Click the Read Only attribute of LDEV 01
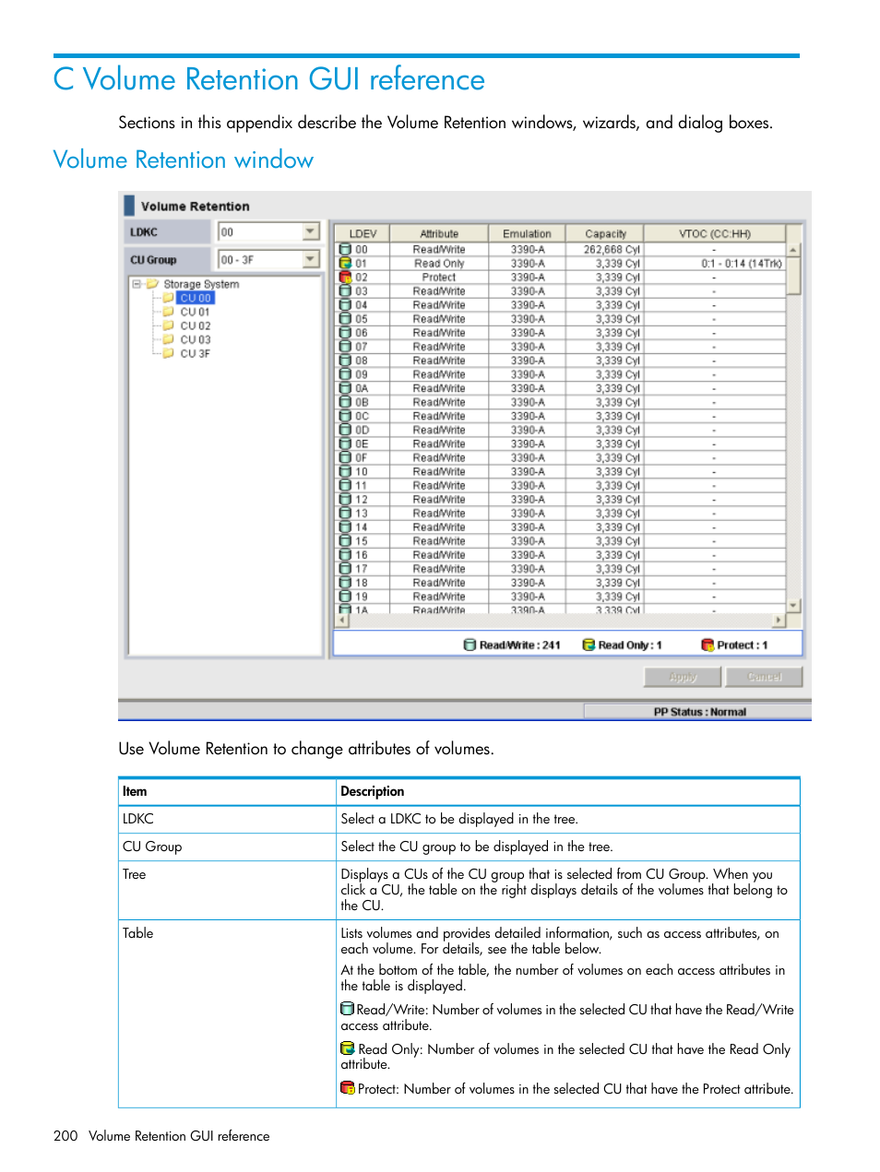Viewport: 880px width, 1172px height. (x=439, y=263)
